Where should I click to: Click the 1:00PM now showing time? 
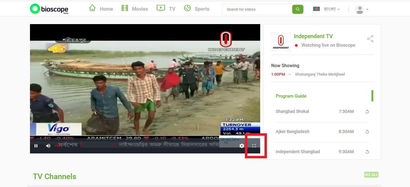coord(278,74)
